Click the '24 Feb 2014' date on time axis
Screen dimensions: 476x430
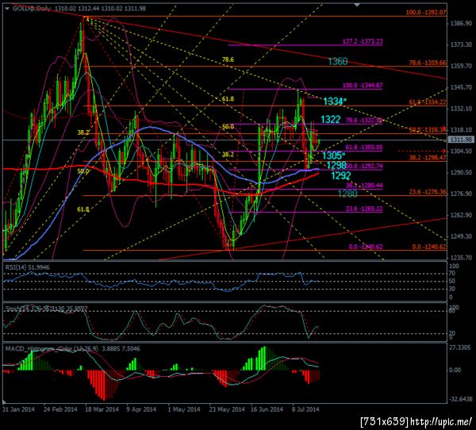coord(60,409)
